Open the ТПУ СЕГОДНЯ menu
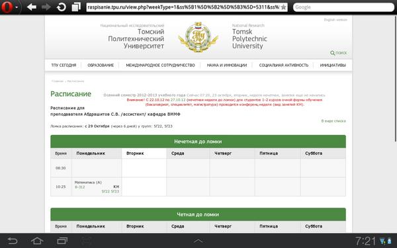 coord(64,65)
